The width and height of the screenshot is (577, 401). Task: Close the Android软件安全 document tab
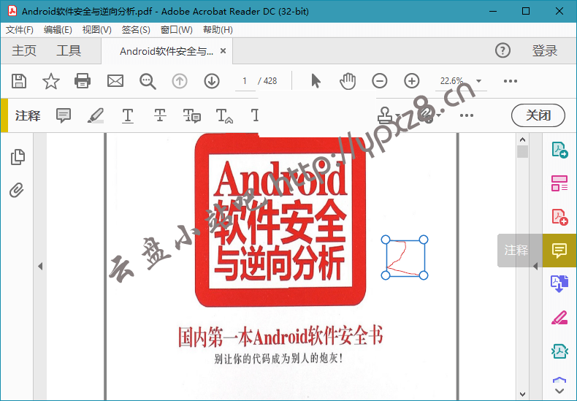click(x=223, y=51)
